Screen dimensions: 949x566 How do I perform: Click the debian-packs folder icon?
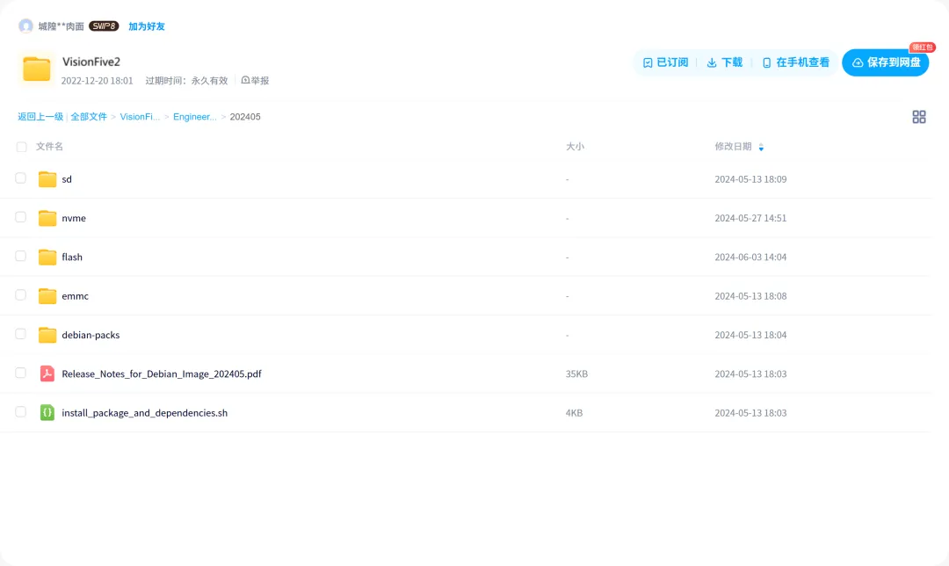(x=47, y=335)
